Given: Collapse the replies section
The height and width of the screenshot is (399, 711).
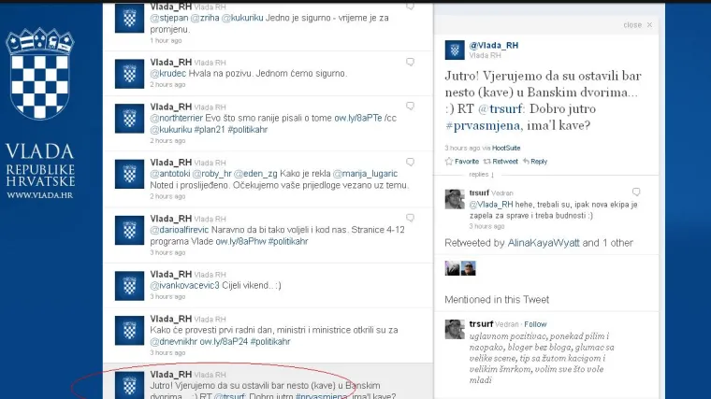Looking at the screenshot, I should coord(481,174).
